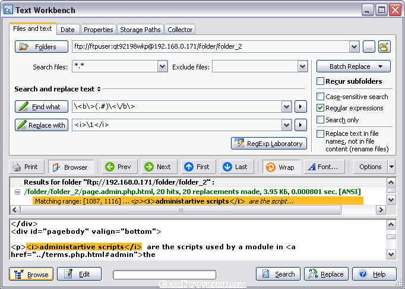Click the Search button
The height and width of the screenshot is (289, 405).
pos(278,274)
